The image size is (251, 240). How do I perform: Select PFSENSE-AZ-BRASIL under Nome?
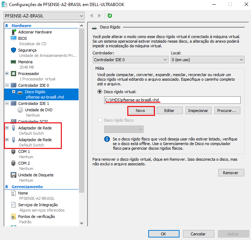(37, 198)
